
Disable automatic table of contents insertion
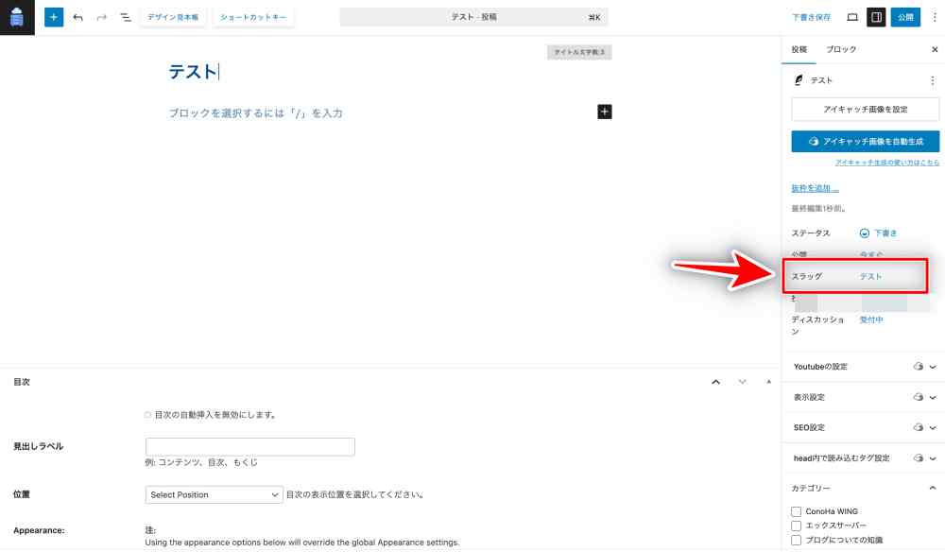[x=147, y=415]
